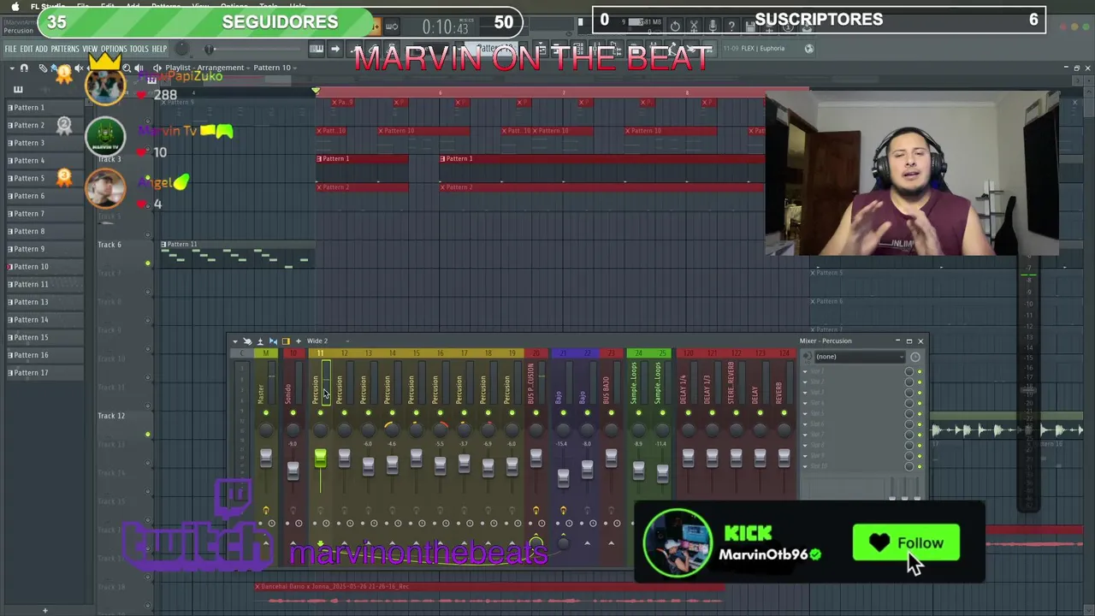This screenshot has height=616, width=1095.
Task: Open the ADD menu
Action: tap(41, 49)
